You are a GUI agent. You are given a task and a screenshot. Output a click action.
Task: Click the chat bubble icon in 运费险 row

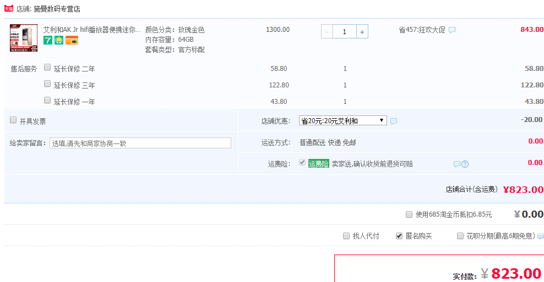(457, 164)
